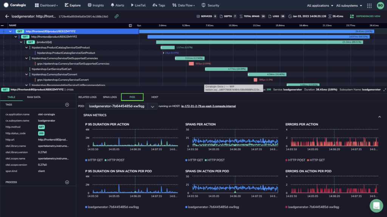Click the red 553µs span bar

pyautogui.click(x=191, y=64)
